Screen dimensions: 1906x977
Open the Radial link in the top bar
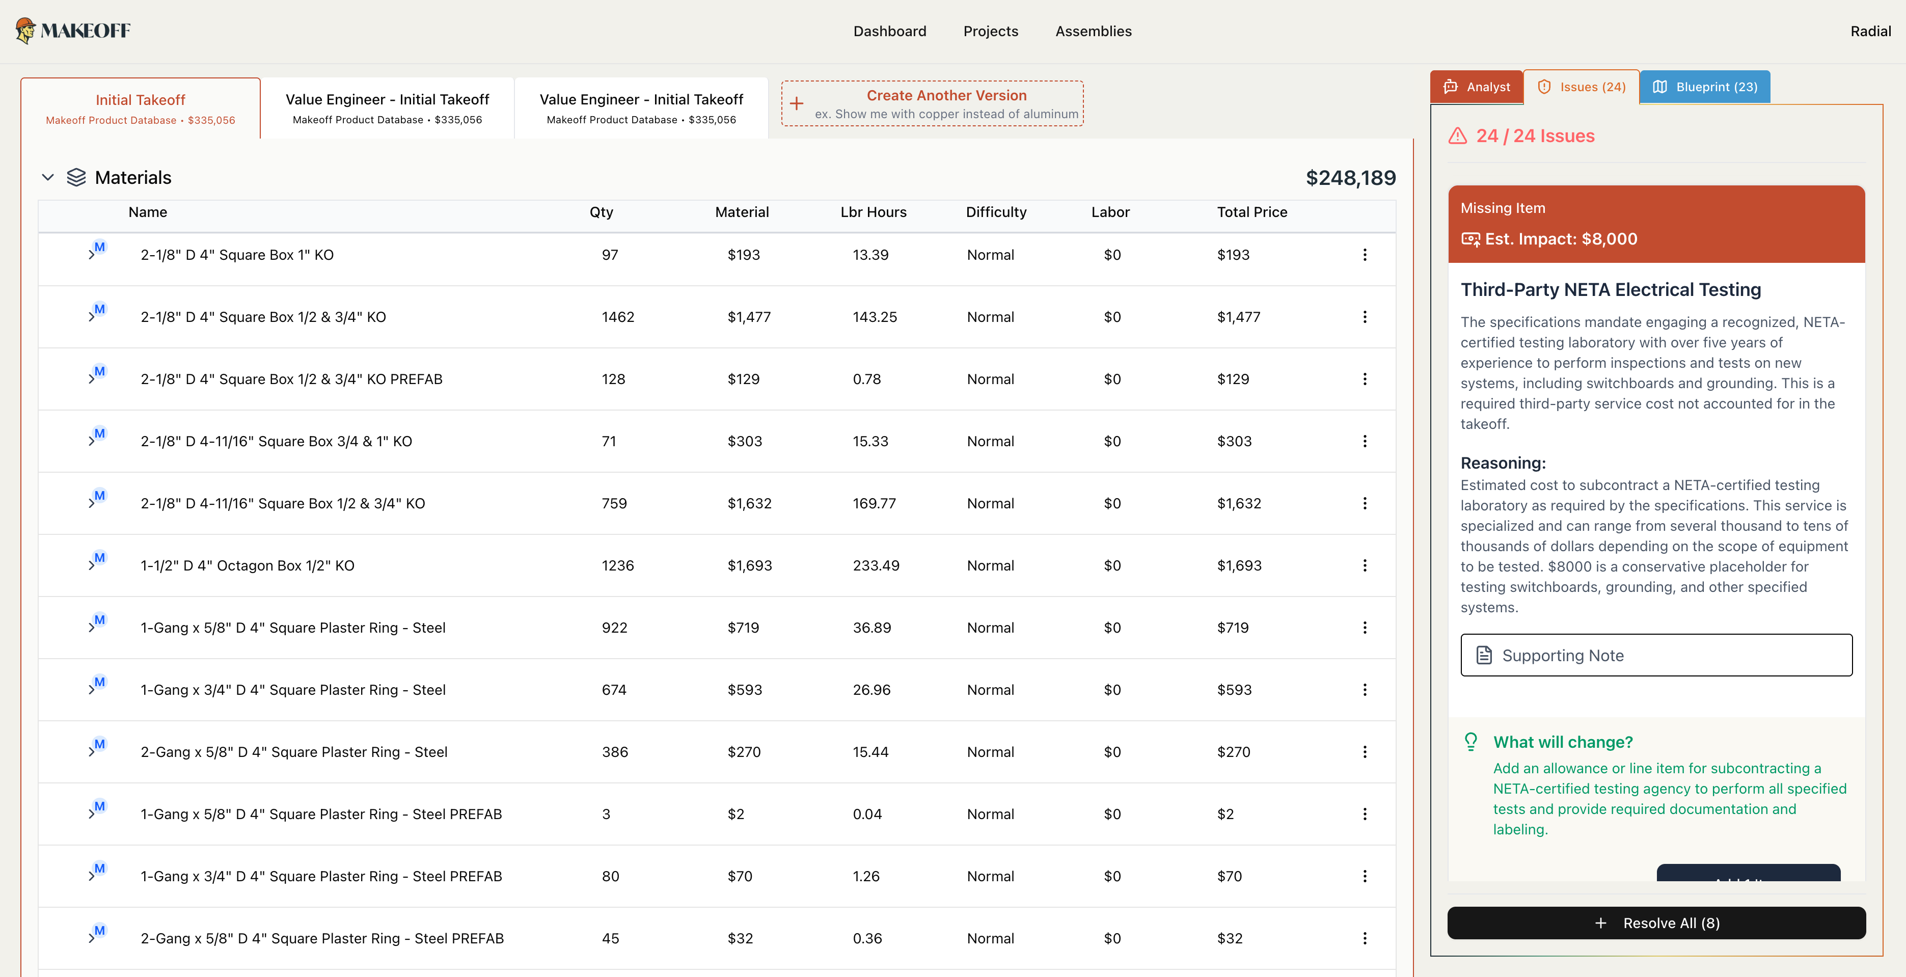coord(1870,31)
